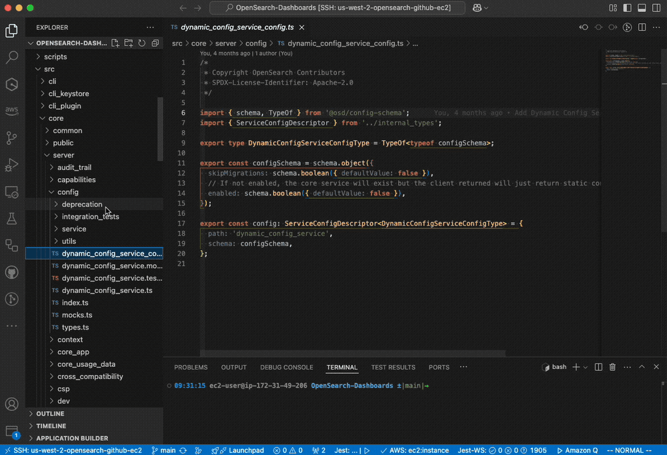The width and height of the screenshot is (667, 455).
Task: Open the Explorer view in activity bar
Action: tap(11, 30)
